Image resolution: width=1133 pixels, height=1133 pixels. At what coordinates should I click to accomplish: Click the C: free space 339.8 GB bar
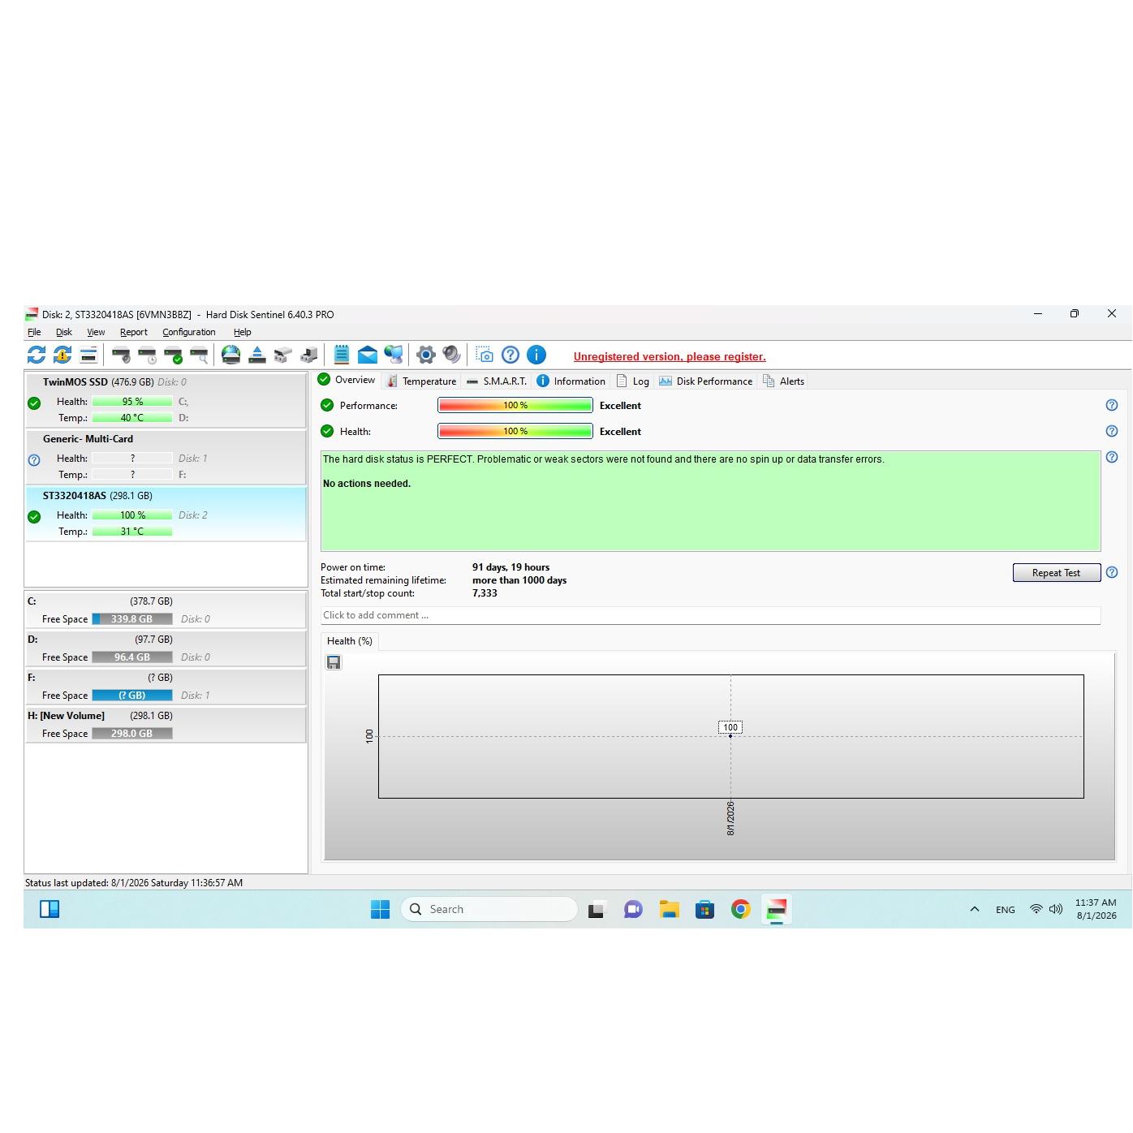[x=132, y=619]
